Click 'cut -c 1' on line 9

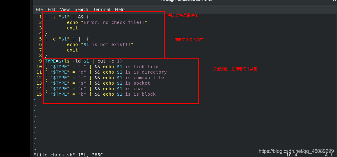pyautogui.click(x=108, y=61)
